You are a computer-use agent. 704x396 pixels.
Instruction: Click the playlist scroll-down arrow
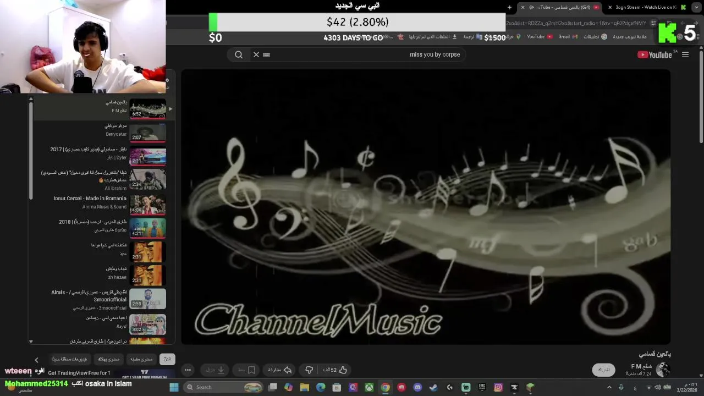coord(31,342)
